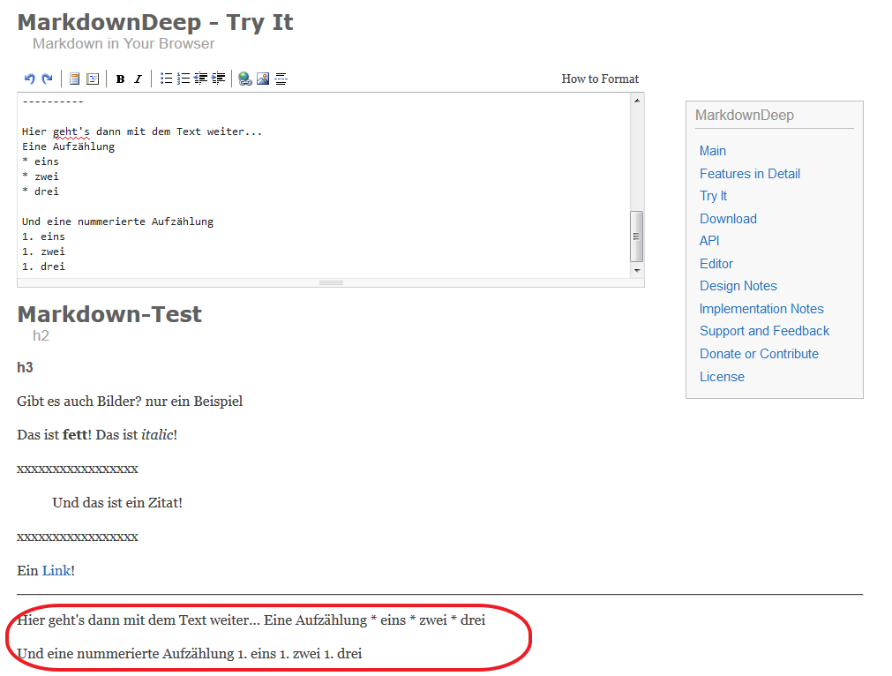Open the Download page

pos(728,219)
